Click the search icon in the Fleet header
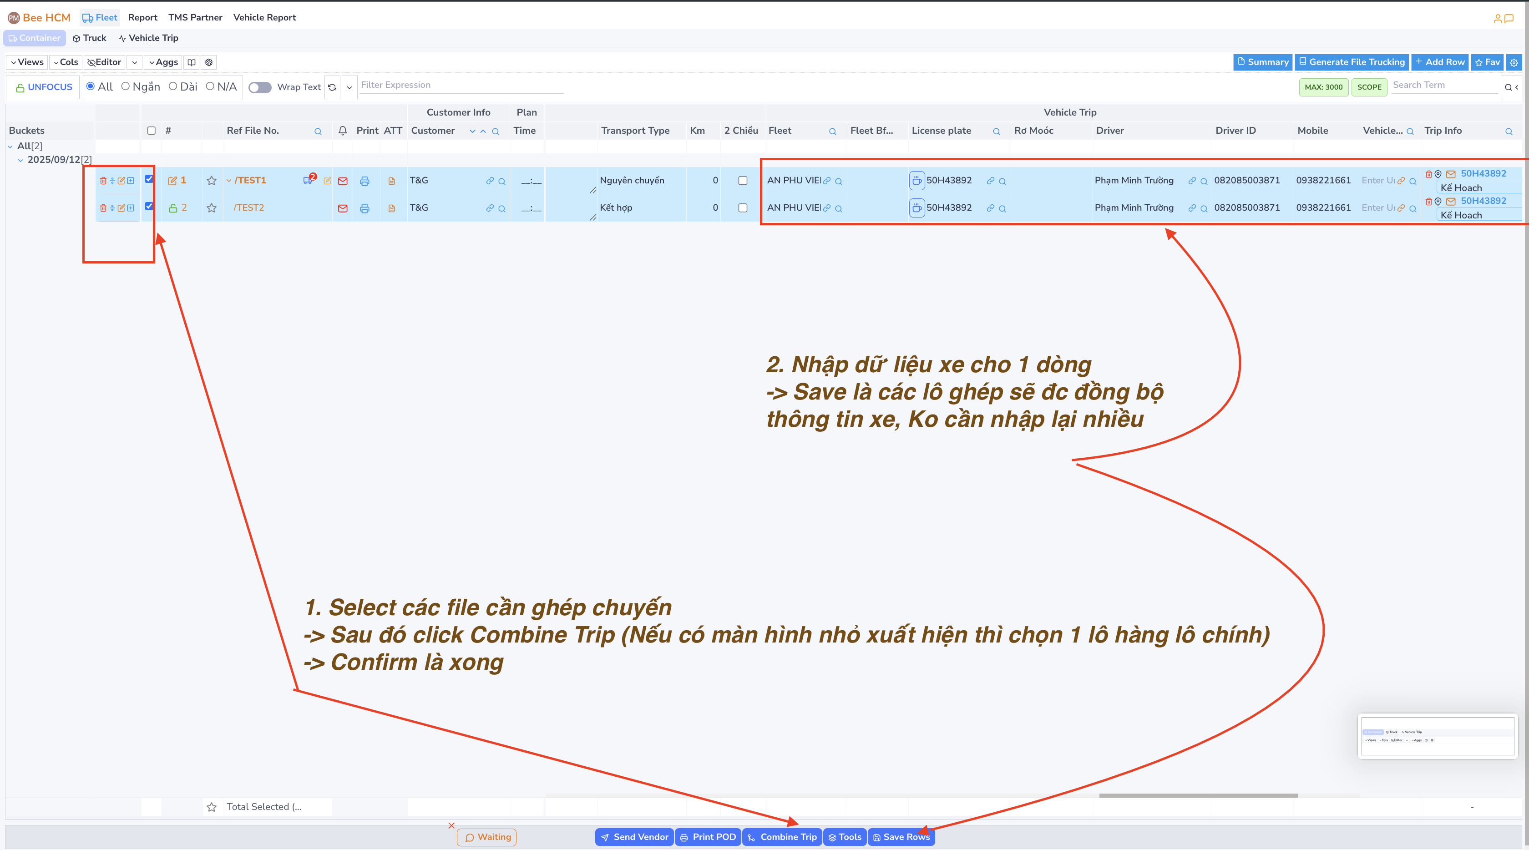1529x850 pixels. [x=833, y=131]
